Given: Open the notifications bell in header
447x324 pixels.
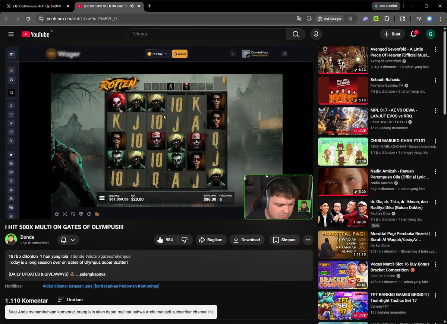Looking at the screenshot, I should coord(413,34).
